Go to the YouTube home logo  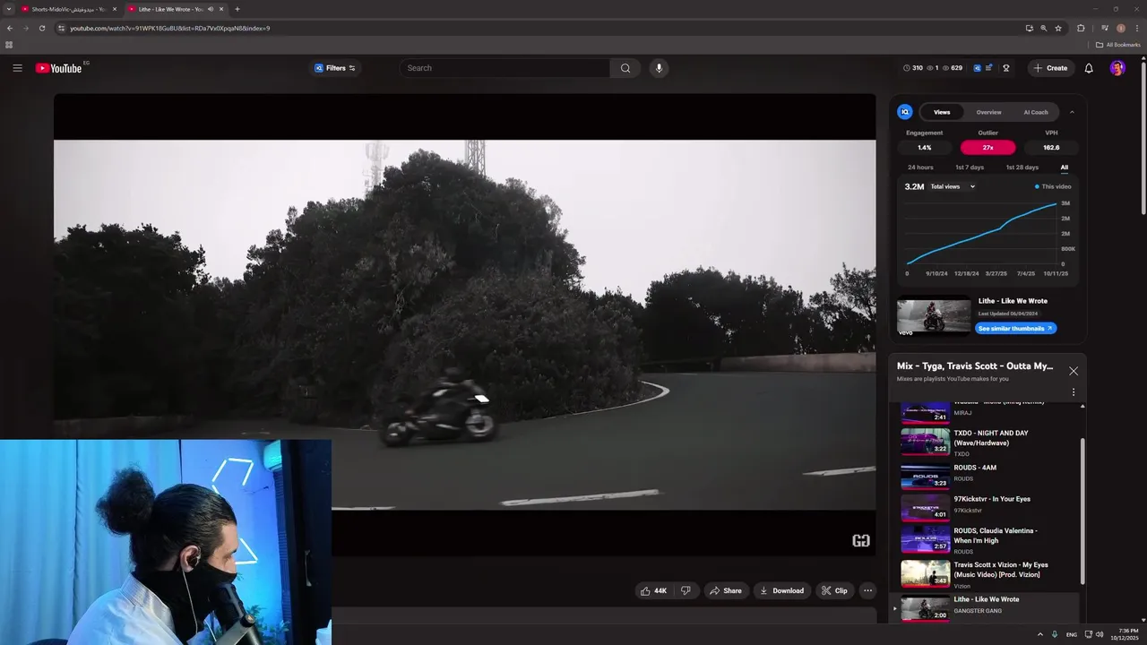[x=60, y=68]
